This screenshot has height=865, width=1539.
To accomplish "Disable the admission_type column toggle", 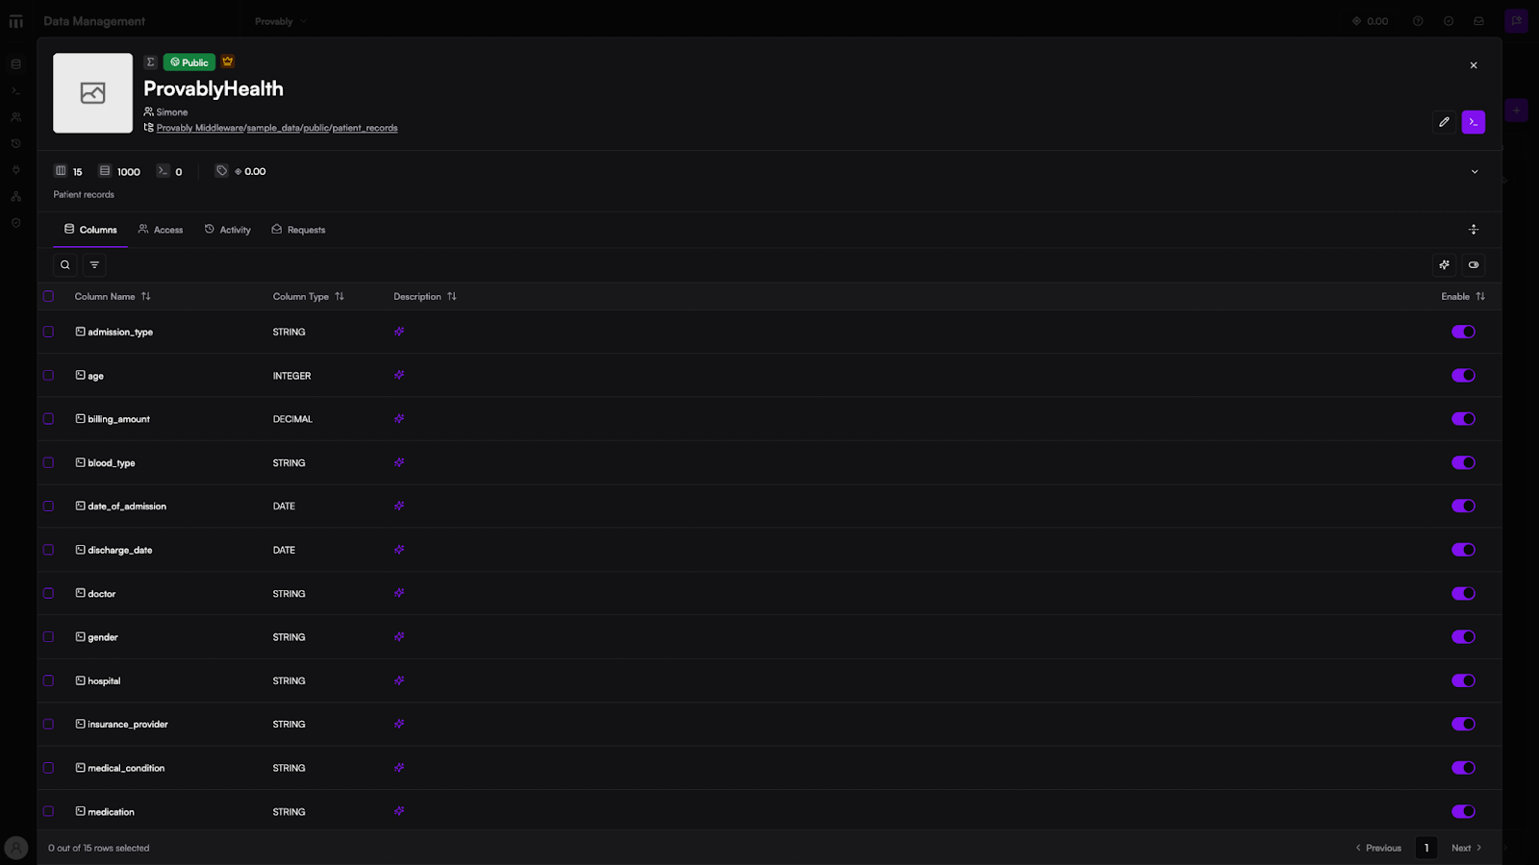I will (1463, 332).
